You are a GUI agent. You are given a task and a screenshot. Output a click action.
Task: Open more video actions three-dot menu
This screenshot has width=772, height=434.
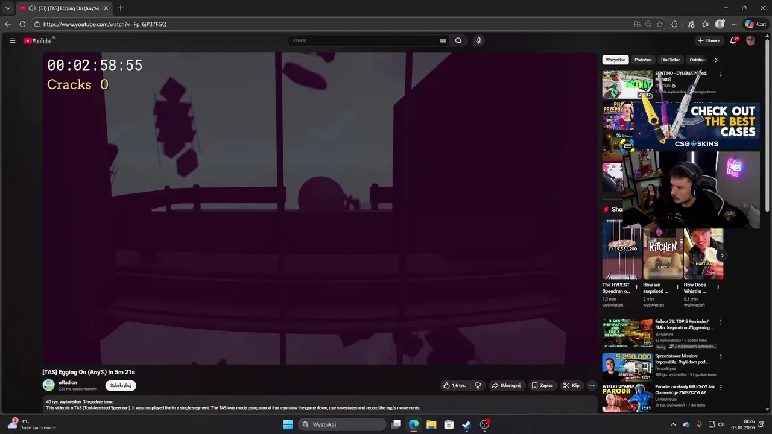tap(592, 385)
